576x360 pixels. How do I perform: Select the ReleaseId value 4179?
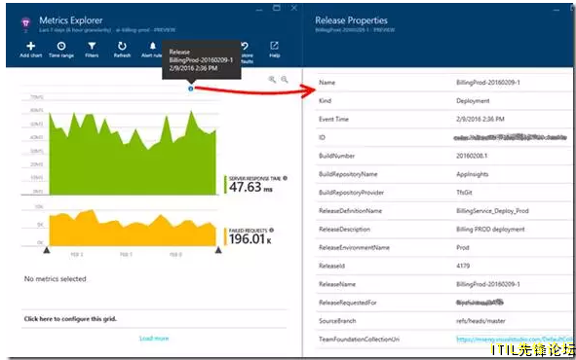pos(463,266)
